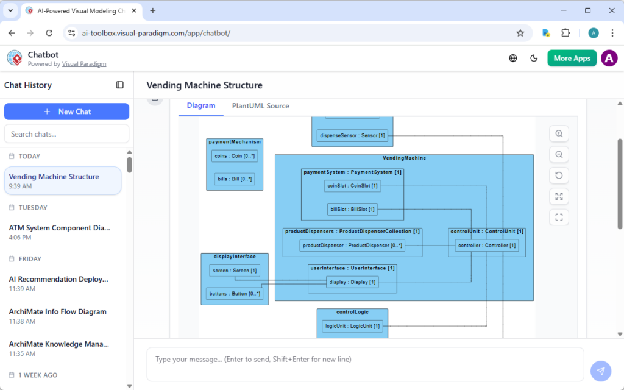Open the Visual Paradigm link
Viewport: 624px width, 390px height.
[83, 63]
